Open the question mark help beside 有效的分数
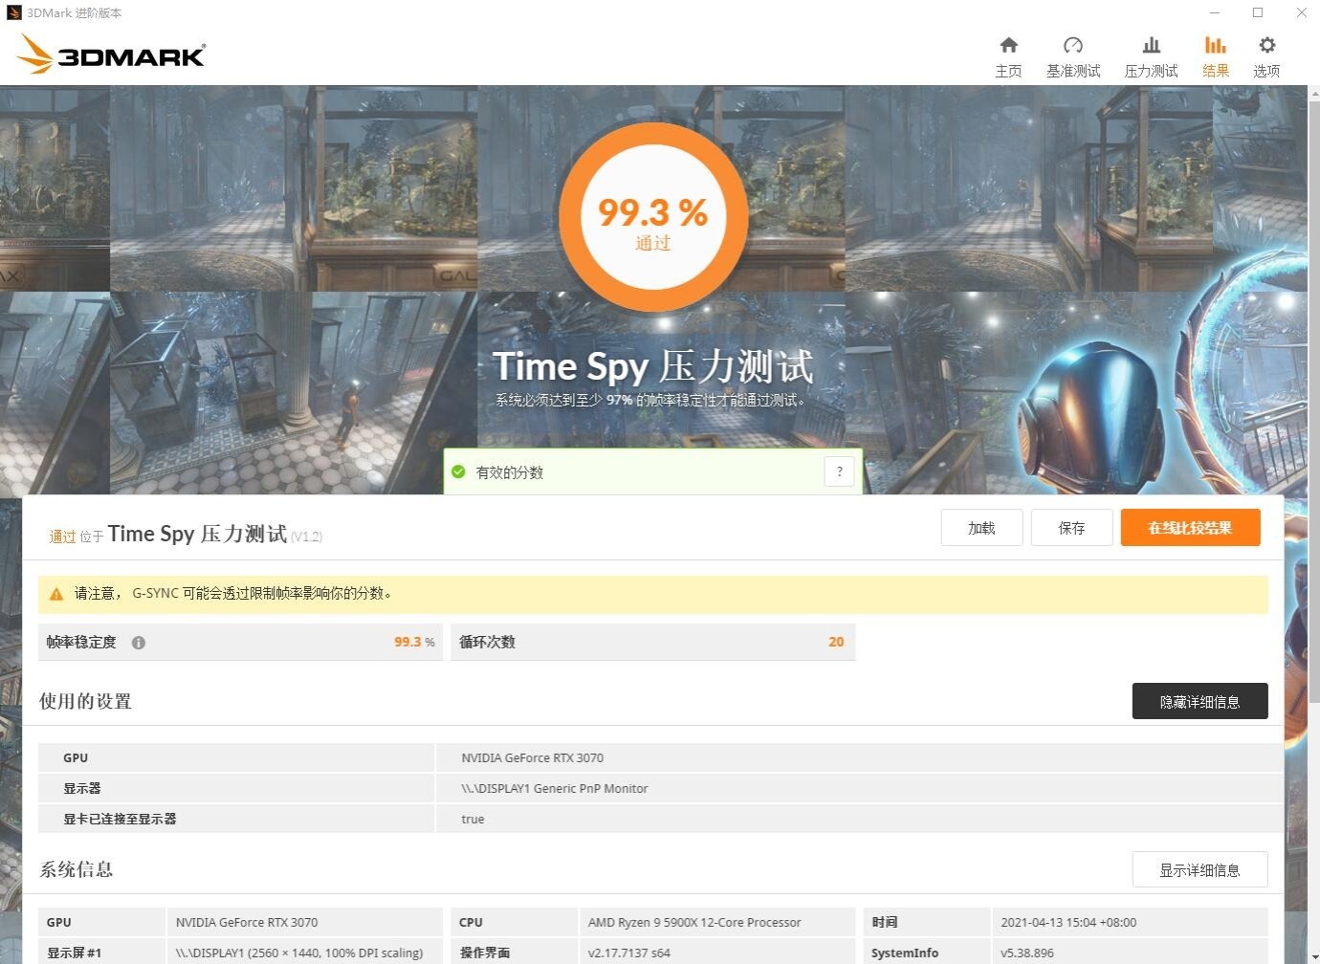Image resolution: width=1320 pixels, height=964 pixels. coord(839,471)
